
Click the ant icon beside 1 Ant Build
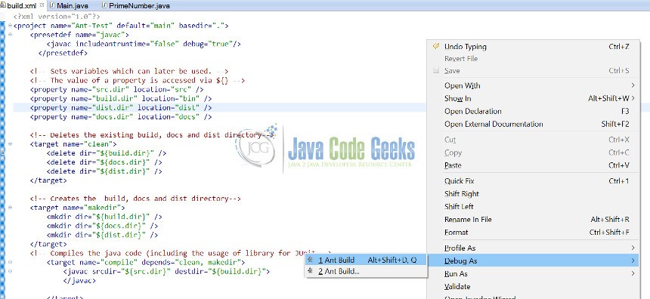[x=311, y=260]
